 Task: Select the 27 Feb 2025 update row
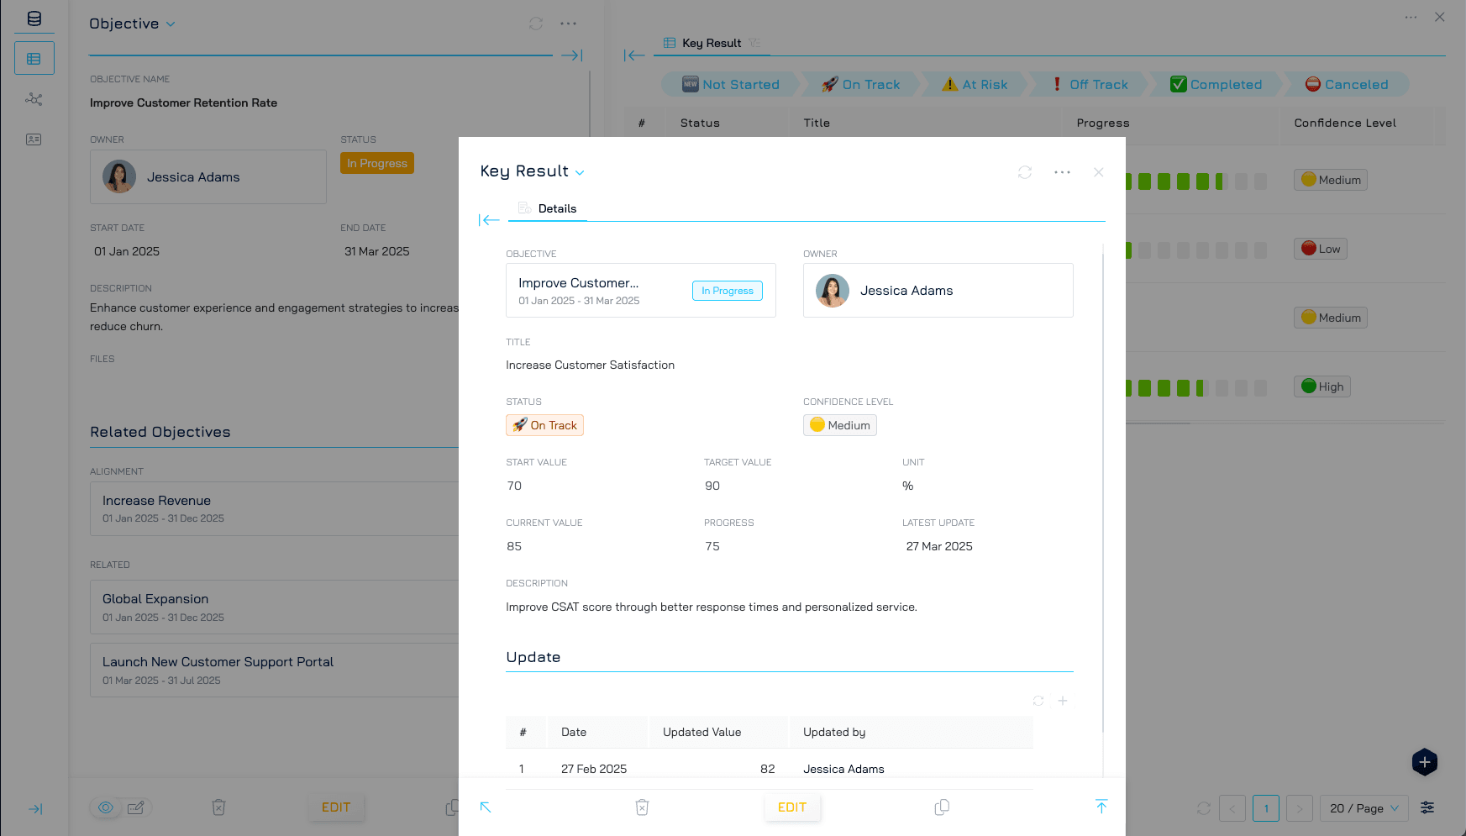tap(770, 769)
